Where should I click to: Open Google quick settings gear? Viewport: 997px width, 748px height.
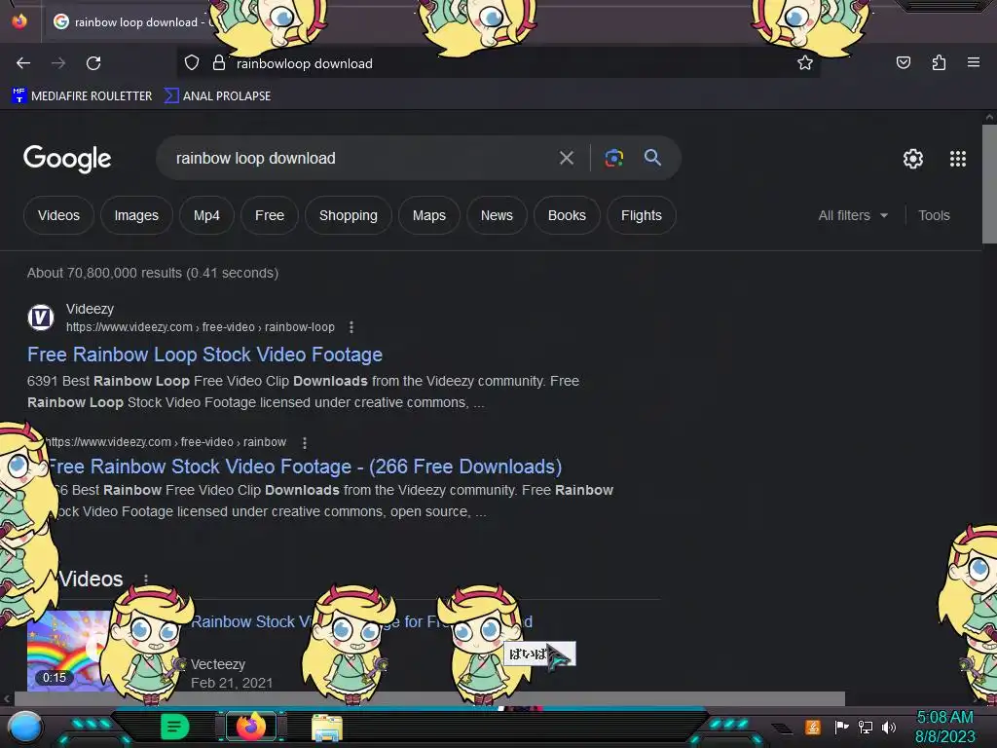tap(913, 159)
